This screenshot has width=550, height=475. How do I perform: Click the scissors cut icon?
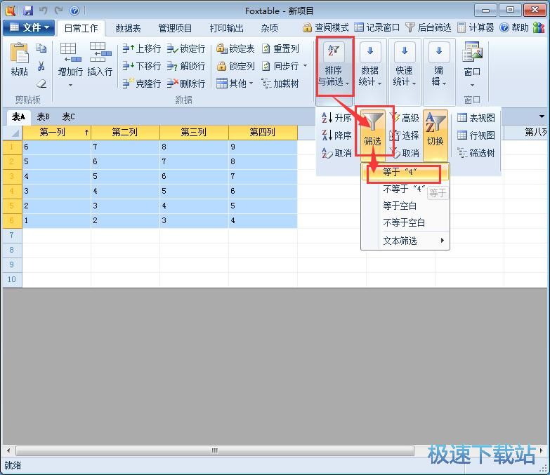click(x=41, y=66)
